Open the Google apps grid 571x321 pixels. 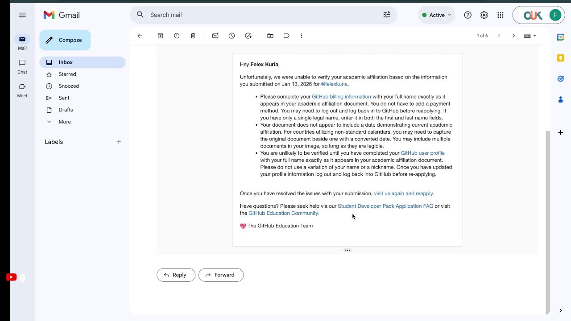(x=501, y=15)
